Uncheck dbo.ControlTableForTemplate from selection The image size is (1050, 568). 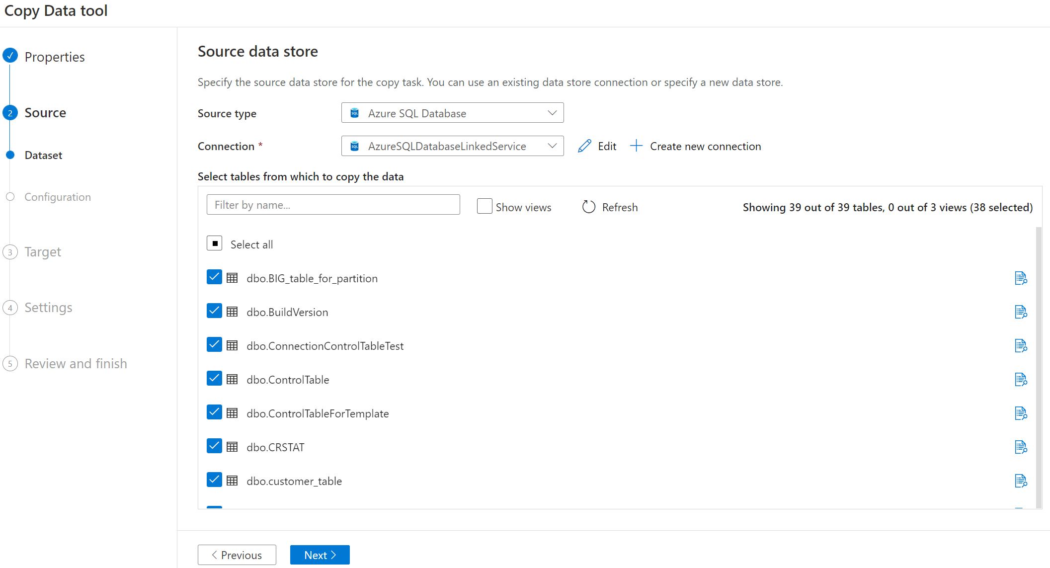215,413
